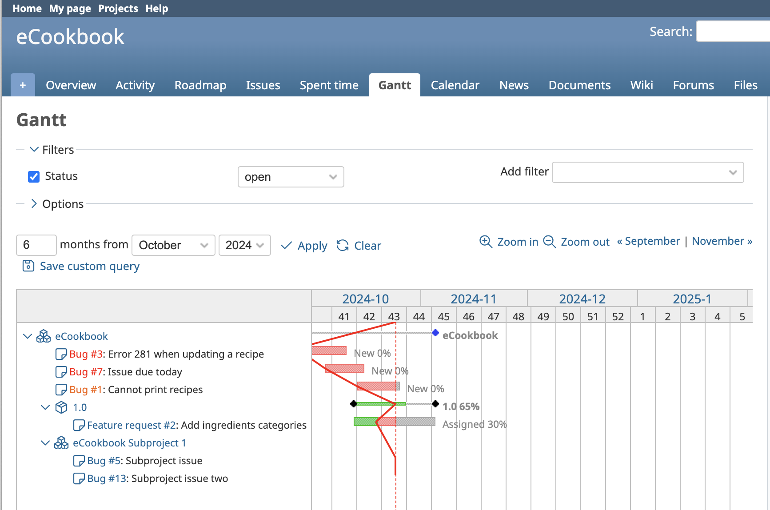Viewport: 770px width, 510px height.
Task: Open the status dropdown showing open
Action: (291, 177)
